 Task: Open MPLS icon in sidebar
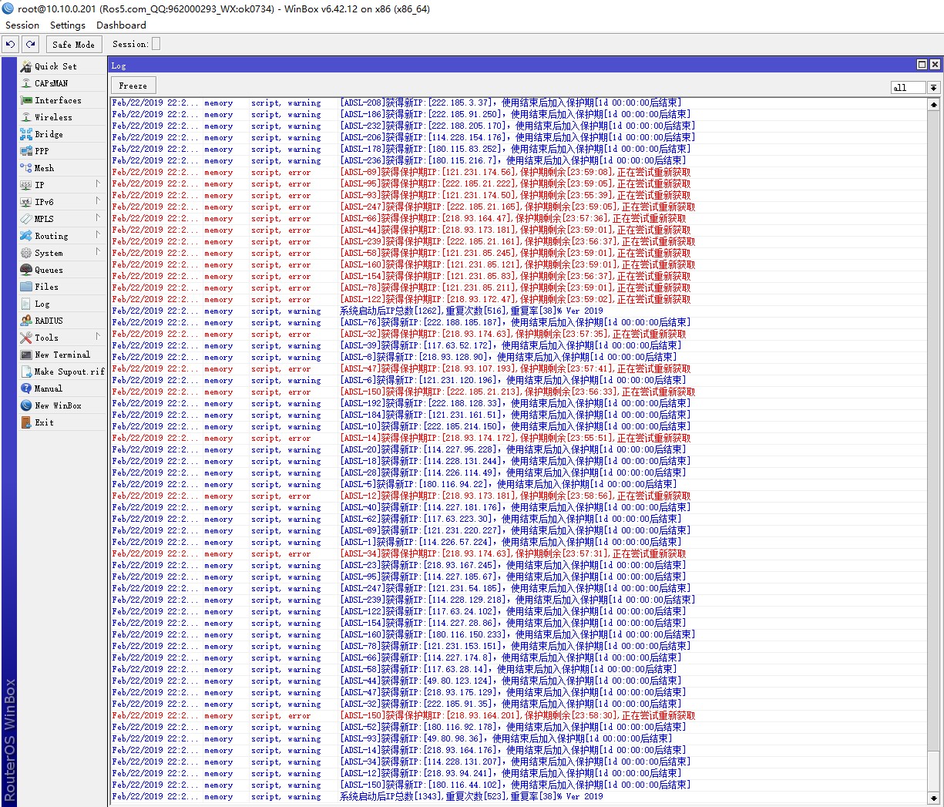coord(26,219)
